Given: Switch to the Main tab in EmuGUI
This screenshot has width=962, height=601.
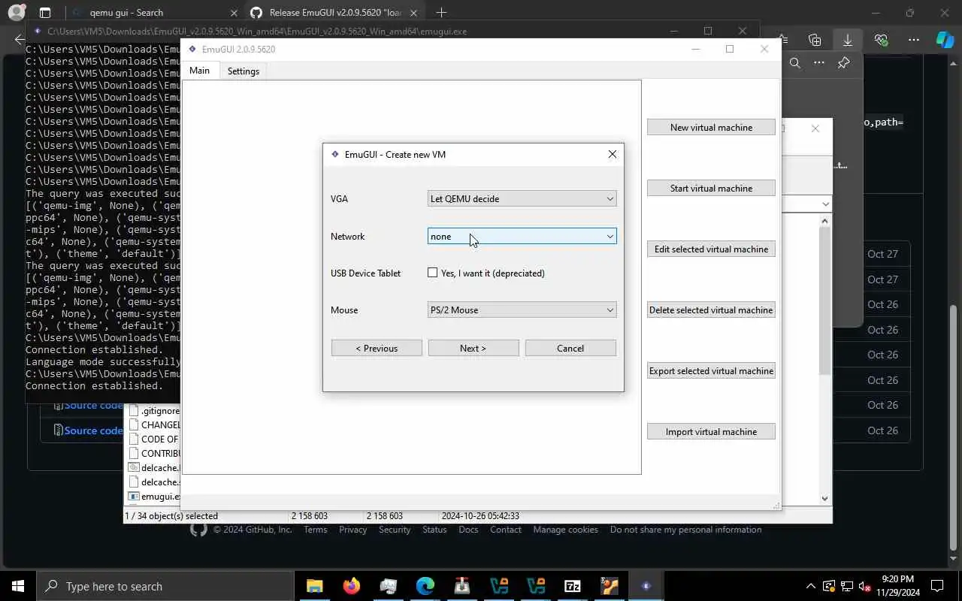Looking at the screenshot, I should click(199, 71).
